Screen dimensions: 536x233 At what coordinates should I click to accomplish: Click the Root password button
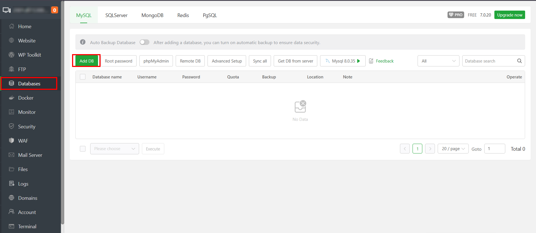pos(118,61)
